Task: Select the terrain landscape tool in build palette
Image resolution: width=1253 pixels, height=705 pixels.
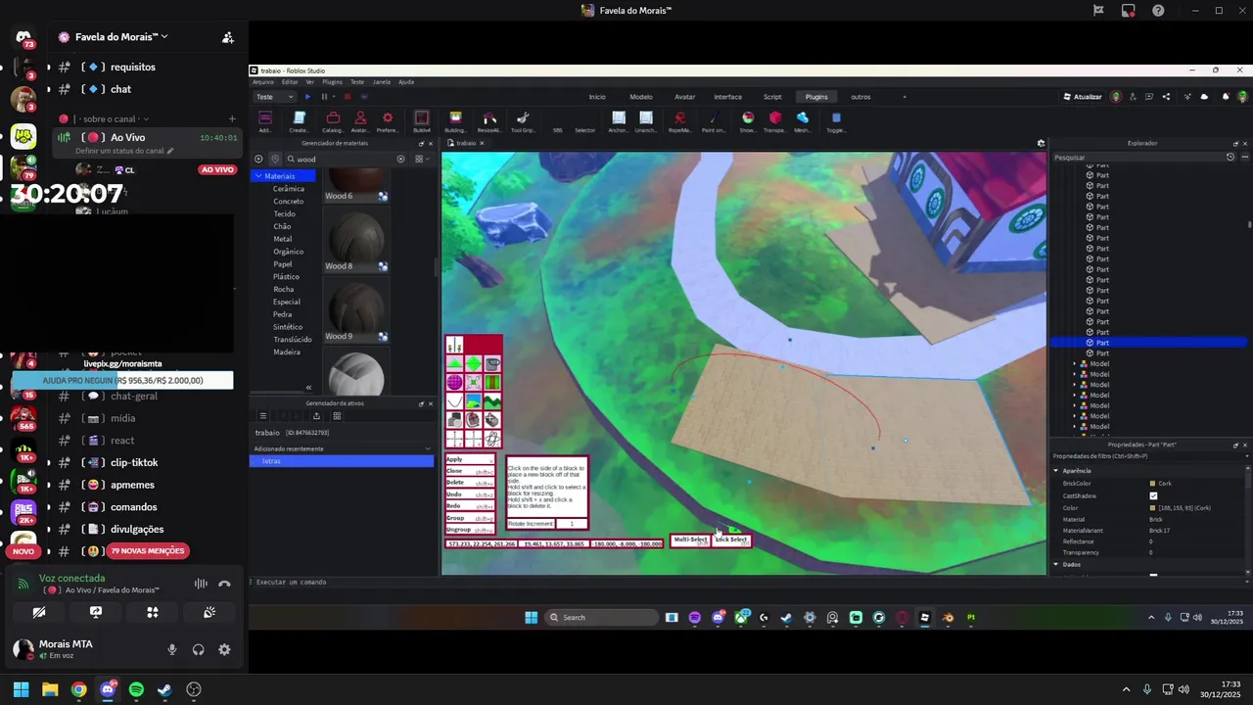Action: [474, 400]
